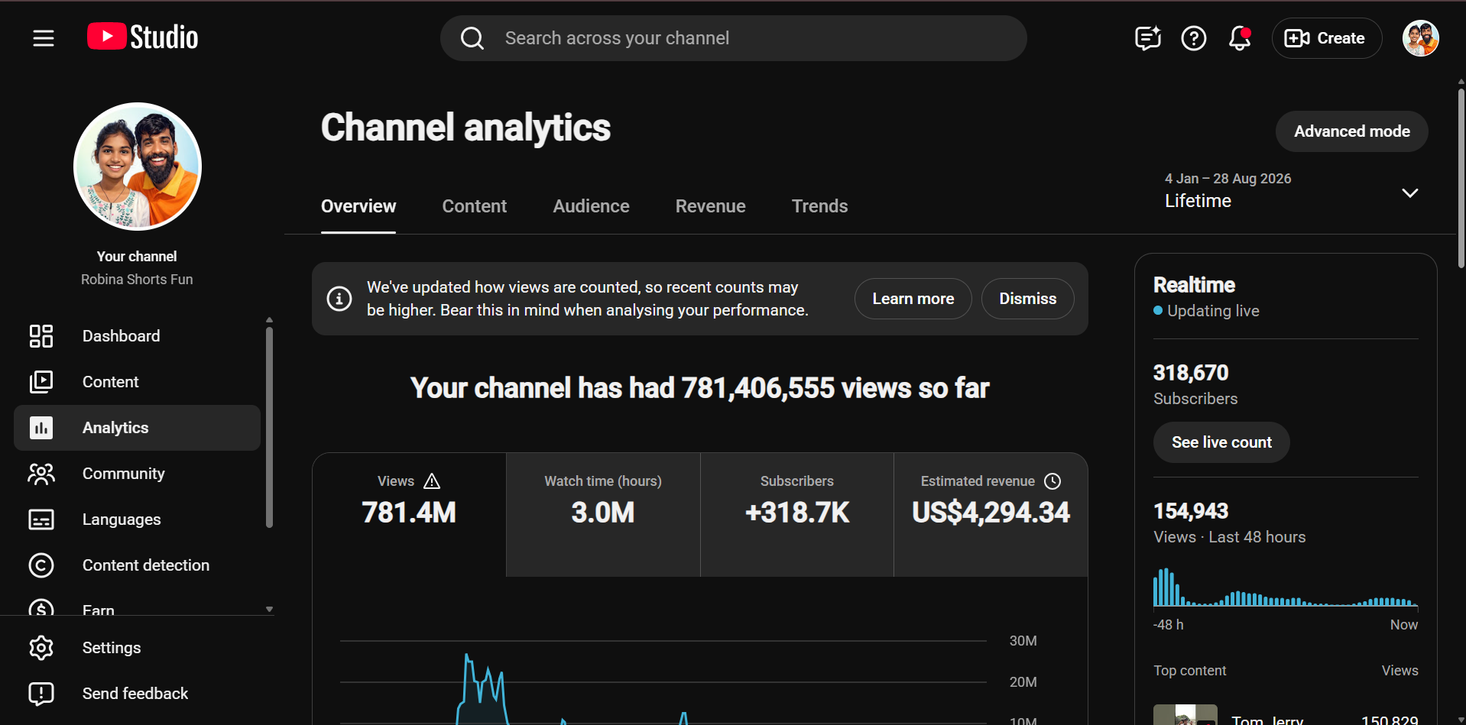Image resolution: width=1466 pixels, height=725 pixels.
Task: Click the 30M axis label on the chart
Action: [1023, 641]
